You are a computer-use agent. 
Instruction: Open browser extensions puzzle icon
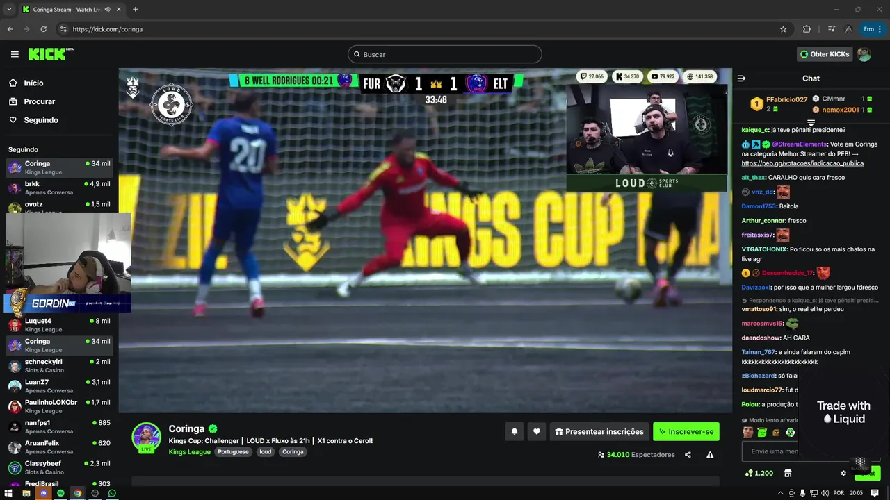[x=807, y=29]
